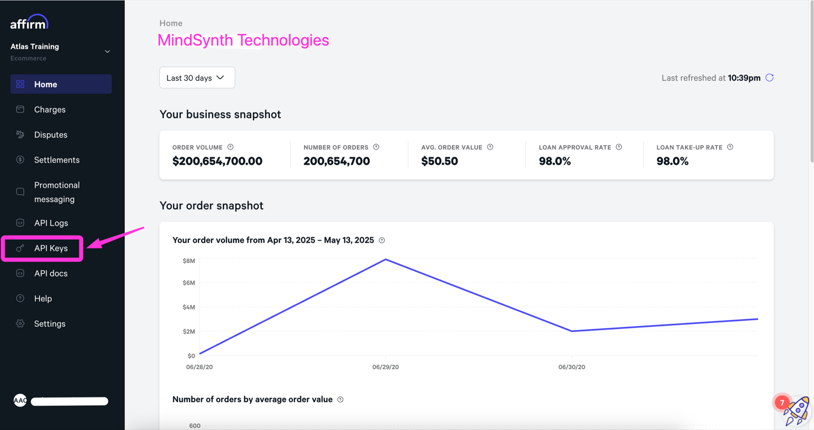Click the API Logs code icon

pyautogui.click(x=20, y=223)
